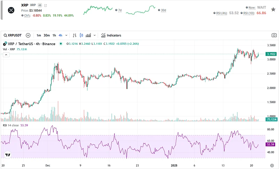Click the TradingView logo on chart
The image size is (279, 169).
[7, 155]
